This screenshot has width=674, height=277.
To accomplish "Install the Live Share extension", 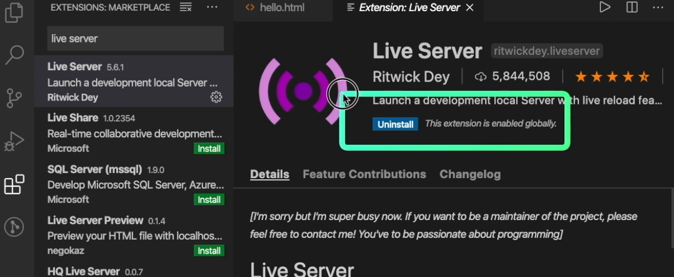I will [x=209, y=149].
